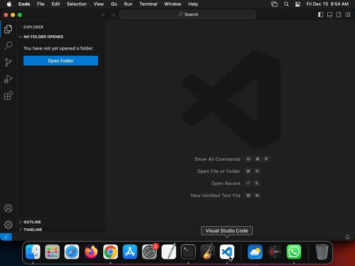Open the Manage gear icon
The image size is (355, 266).
point(8,224)
